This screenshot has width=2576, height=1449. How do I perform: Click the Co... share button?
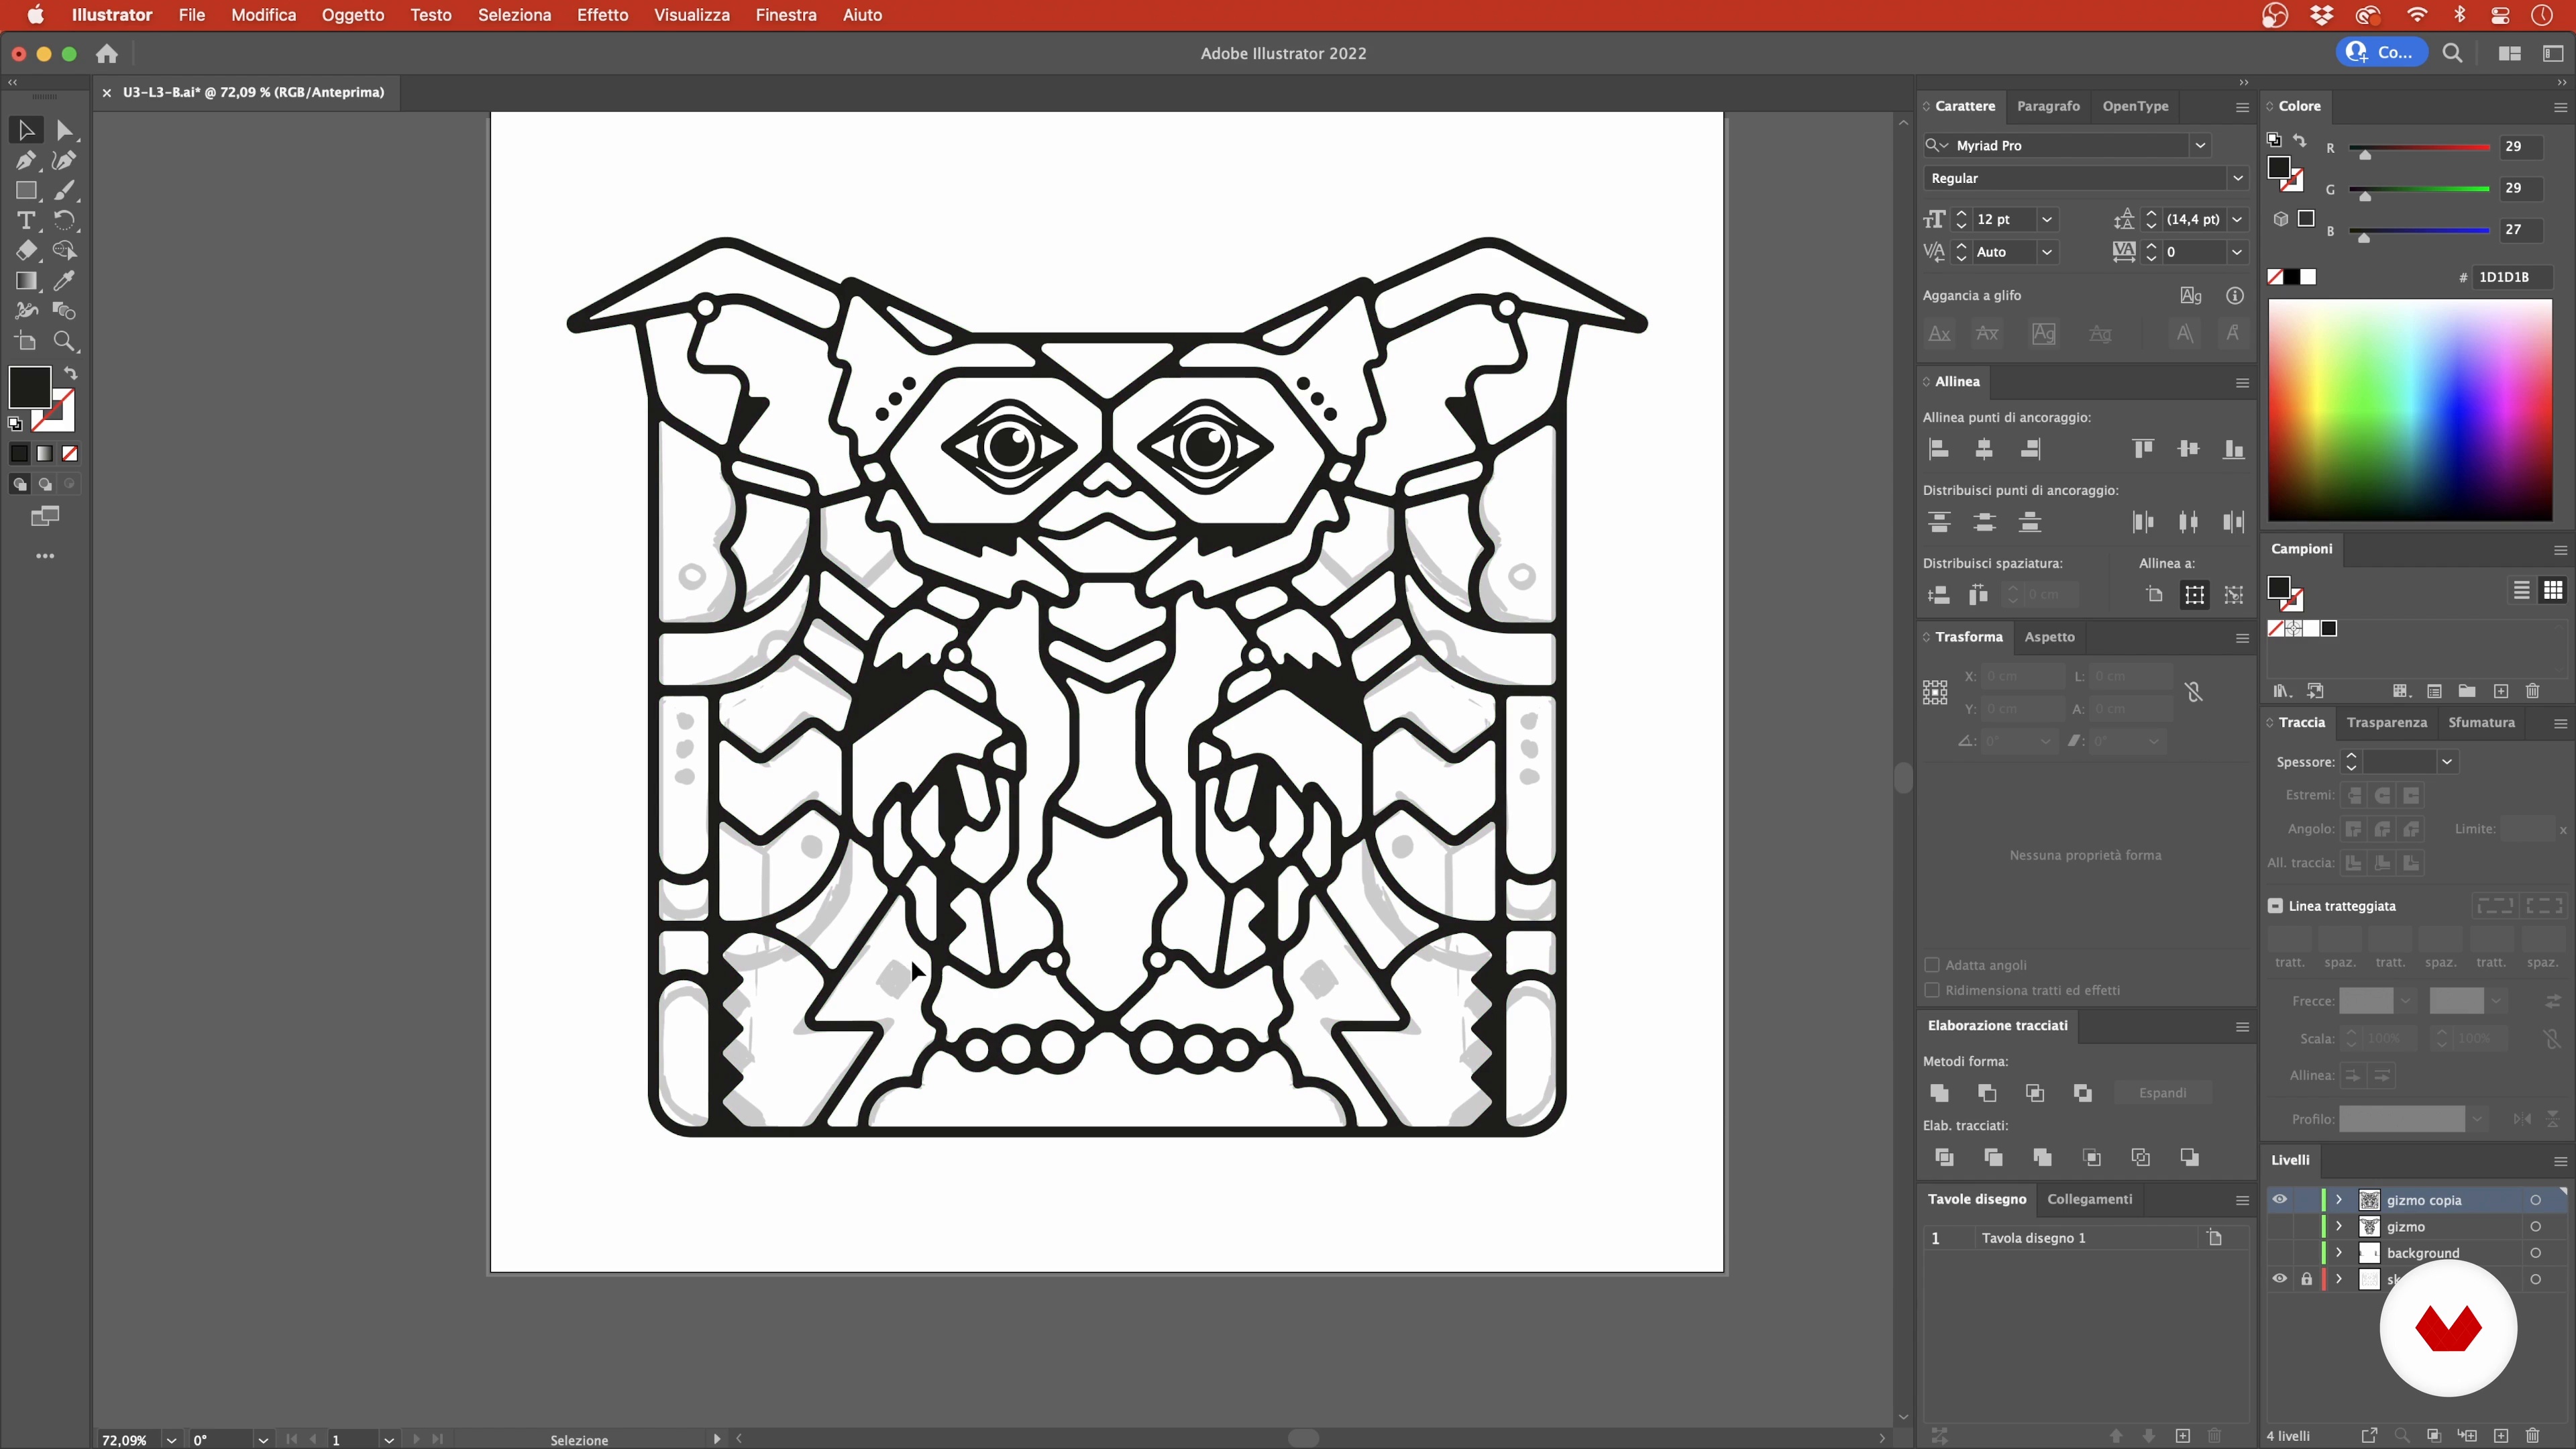(2382, 53)
